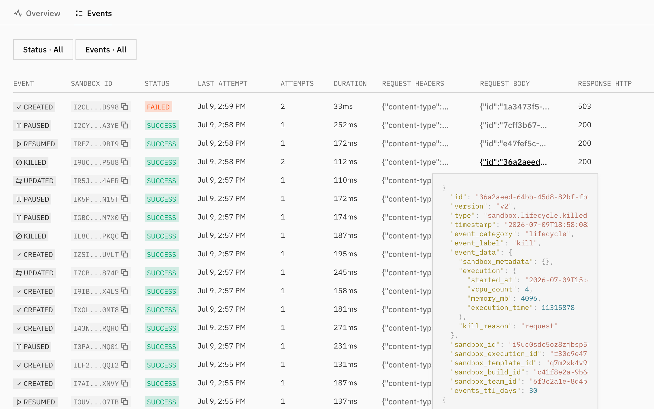This screenshot has height=409, width=654.
Task: Open the Status · All filter
Action: coord(43,50)
